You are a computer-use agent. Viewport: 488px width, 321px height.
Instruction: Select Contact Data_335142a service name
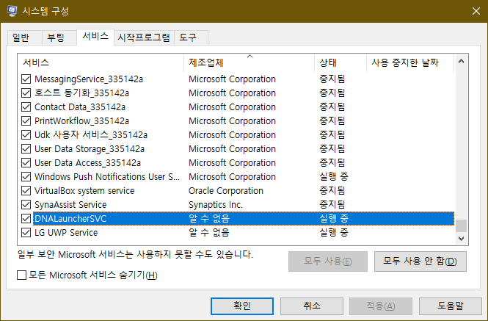pyautogui.click(x=80, y=107)
